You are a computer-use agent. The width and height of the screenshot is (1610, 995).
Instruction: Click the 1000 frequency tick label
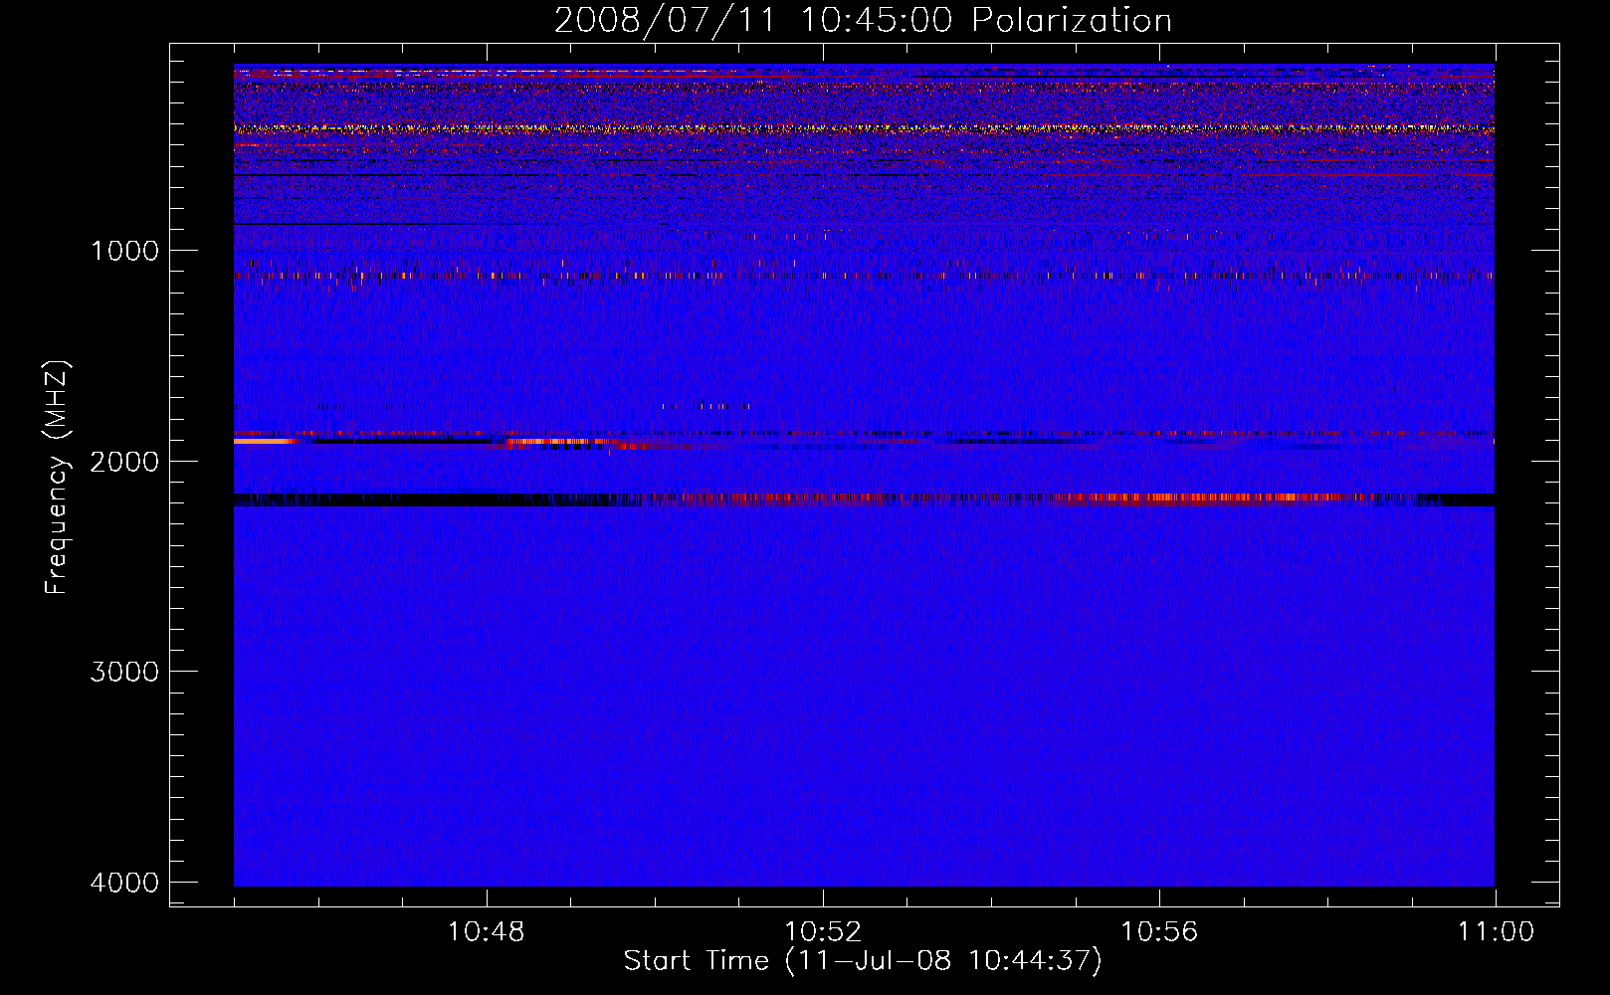pyautogui.click(x=124, y=251)
